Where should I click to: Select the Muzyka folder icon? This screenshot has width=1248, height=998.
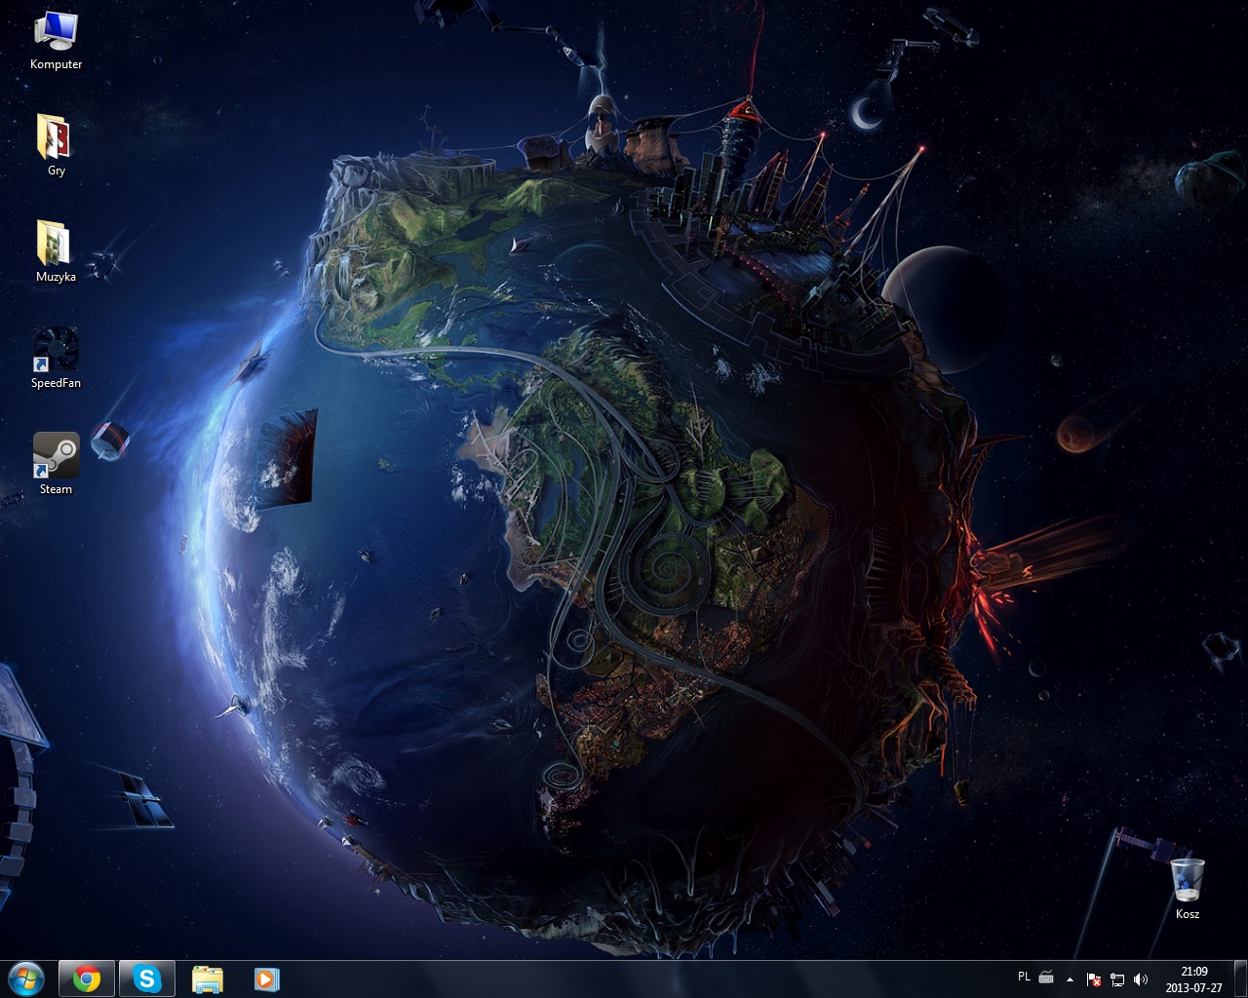pos(56,251)
